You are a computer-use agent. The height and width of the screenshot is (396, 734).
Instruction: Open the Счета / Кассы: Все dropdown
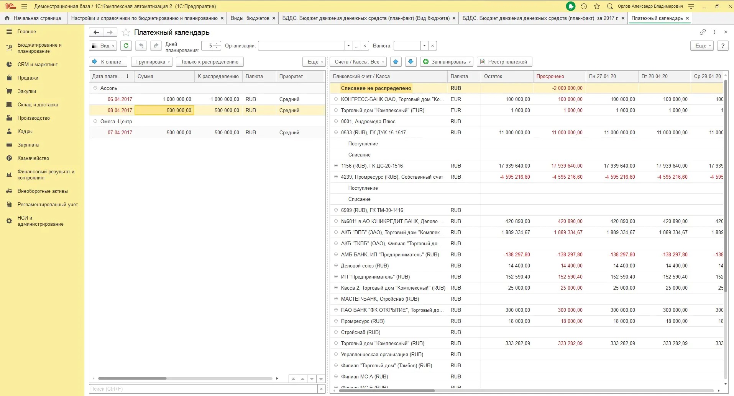point(358,62)
